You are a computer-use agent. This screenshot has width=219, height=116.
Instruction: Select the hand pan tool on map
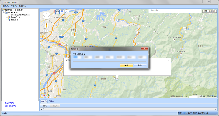(57, 12)
